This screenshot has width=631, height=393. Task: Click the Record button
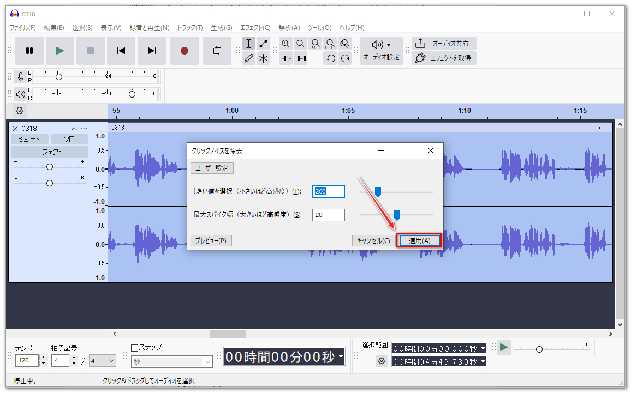[184, 51]
